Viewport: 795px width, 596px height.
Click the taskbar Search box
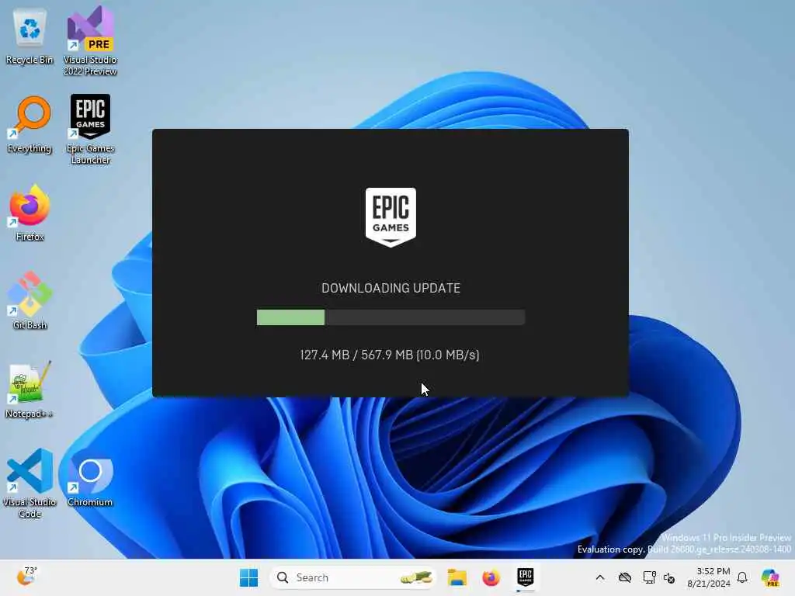tap(353, 577)
